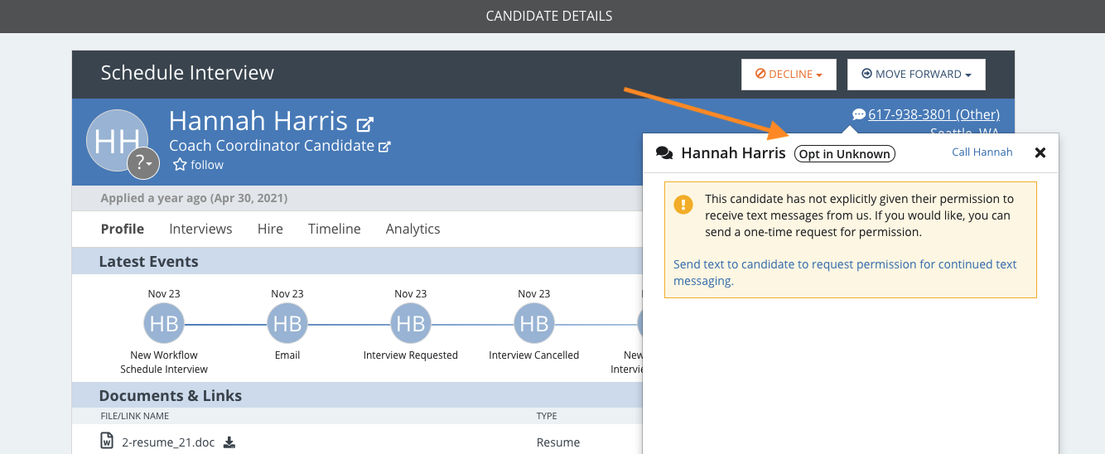This screenshot has width=1105, height=454.
Task: Click the HH candidate avatar
Action: (x=117, y=140)
